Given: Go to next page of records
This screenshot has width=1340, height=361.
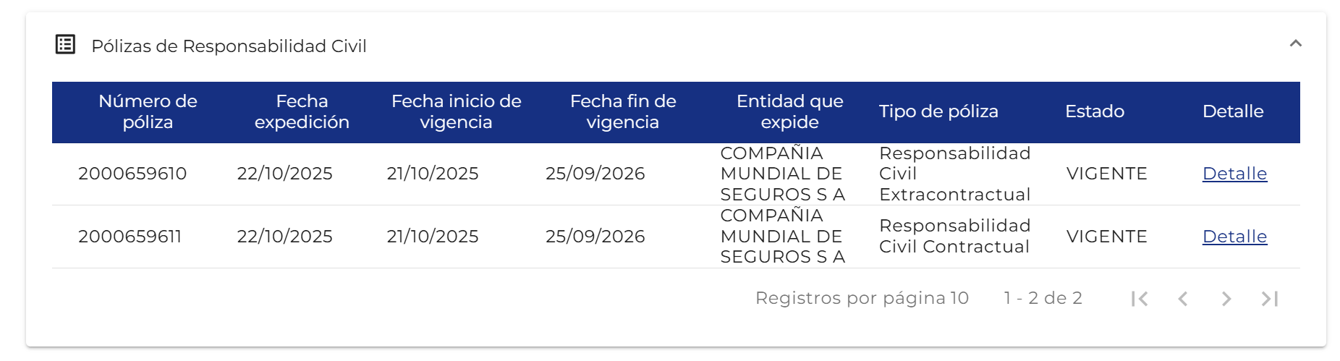Looking at the screenshot, I should pos(1226,299).
